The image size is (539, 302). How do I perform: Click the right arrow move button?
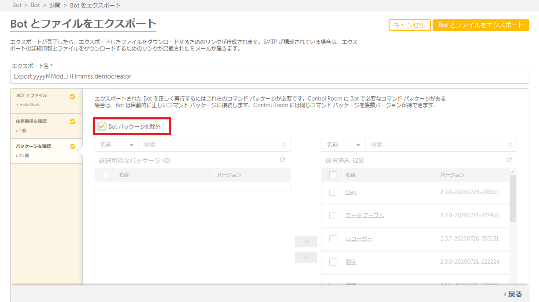point(306,242)
